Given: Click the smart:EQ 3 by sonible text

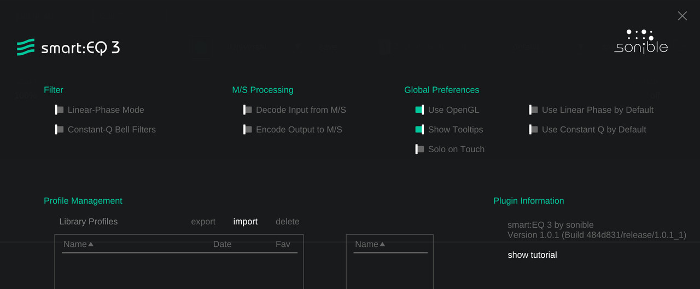Looking at the screenshot, I should pyautogui.click(x=550, y=225).
